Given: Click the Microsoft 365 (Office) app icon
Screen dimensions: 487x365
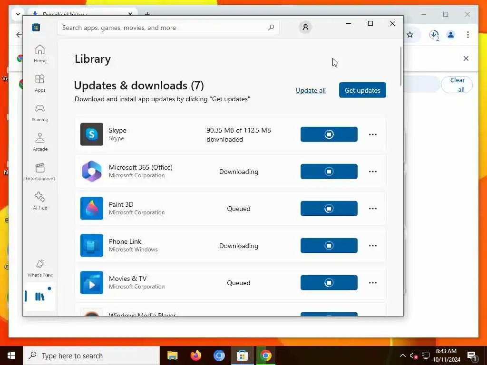Looking at the screenshot, I should click(92, 171).
